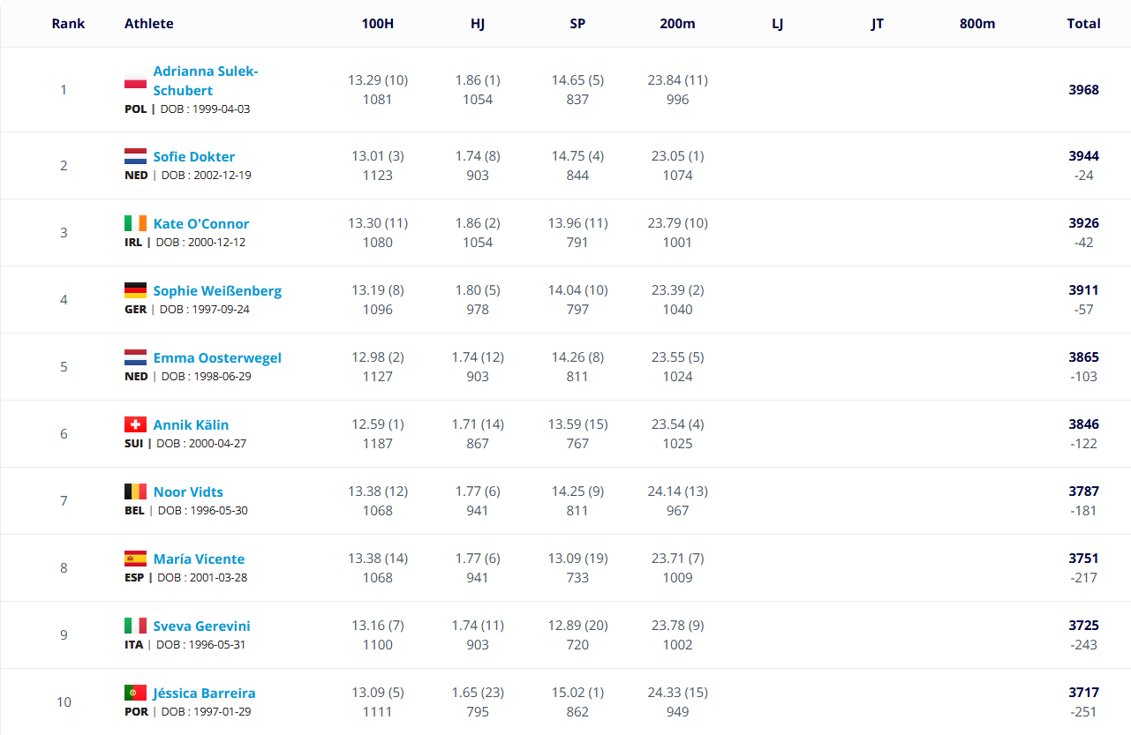The image size is (1131, 735).
Task: Click the Poland flag icon
Action: coord(135,83)
